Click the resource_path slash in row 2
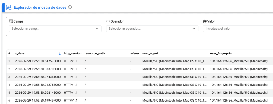 coord(85,69)
